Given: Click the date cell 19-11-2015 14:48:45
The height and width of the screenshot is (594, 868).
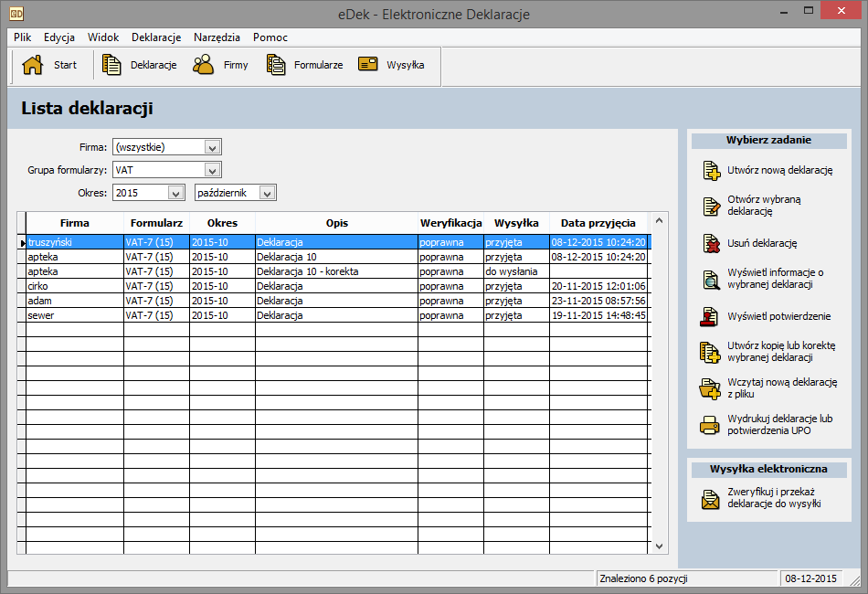Looking at the screenshot, I should pyautogui.click(x=598, y=315).
